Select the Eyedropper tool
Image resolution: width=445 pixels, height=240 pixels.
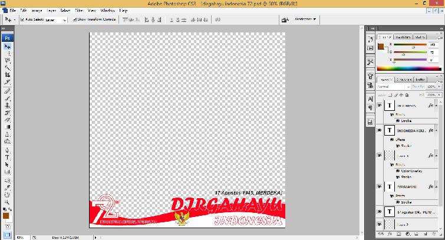click(x=8, y=188)
